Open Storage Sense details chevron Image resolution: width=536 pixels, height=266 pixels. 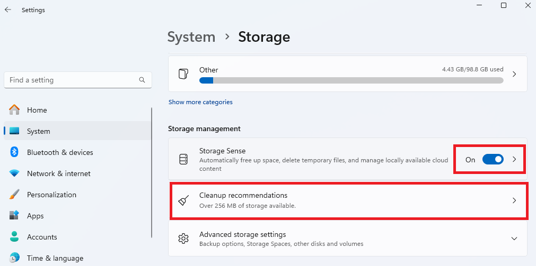pos(514,159)
